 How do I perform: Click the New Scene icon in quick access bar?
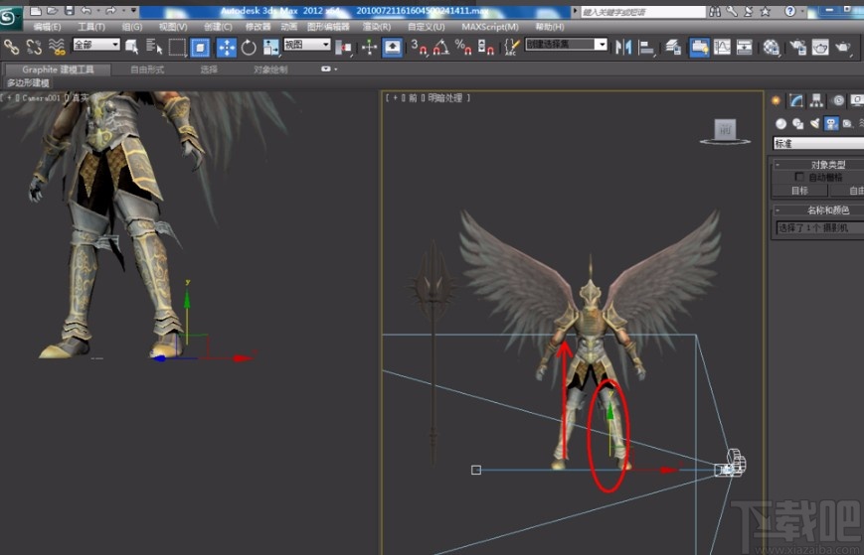coord(35,11)
